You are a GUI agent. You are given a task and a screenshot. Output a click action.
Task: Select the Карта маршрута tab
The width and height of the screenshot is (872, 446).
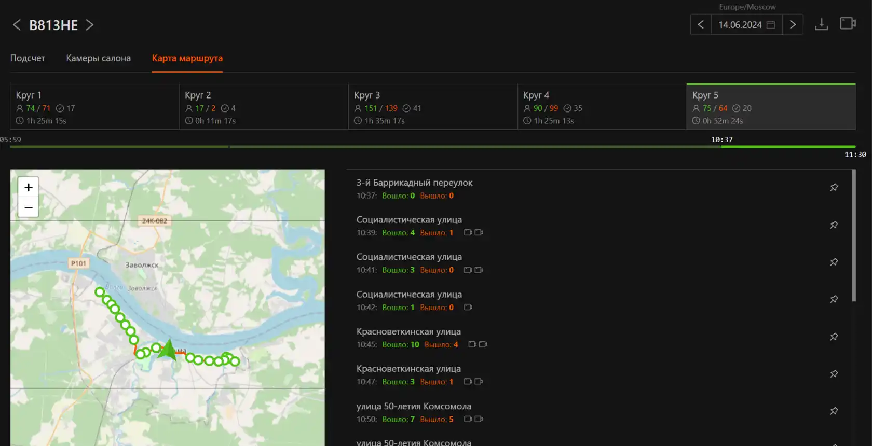coord(187,58)
